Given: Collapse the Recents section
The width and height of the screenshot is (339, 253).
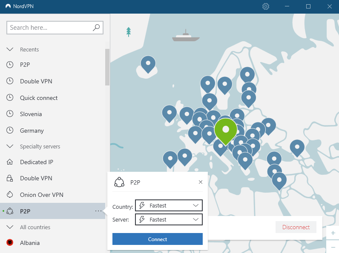Looking at the screenshot, I should click(x=10, y=49).
